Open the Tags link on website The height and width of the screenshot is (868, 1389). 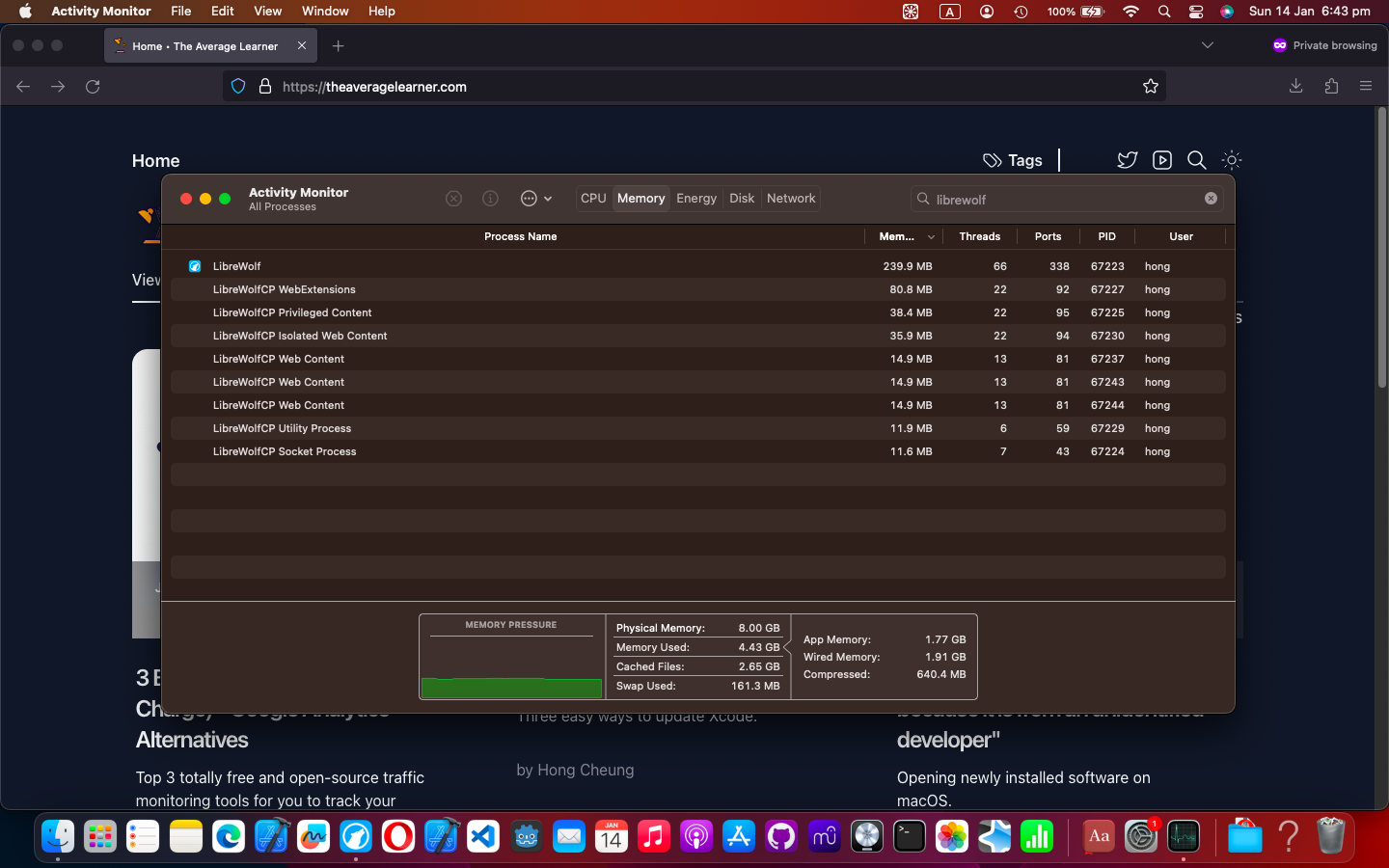(1013, 160)
